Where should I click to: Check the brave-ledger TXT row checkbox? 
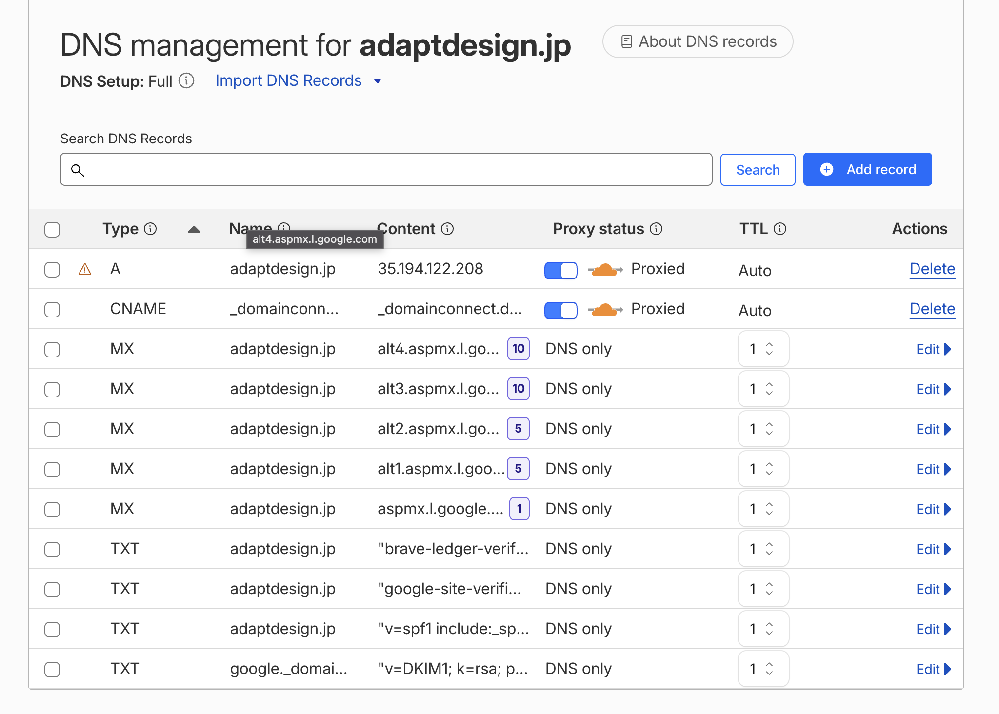point(52,550)
